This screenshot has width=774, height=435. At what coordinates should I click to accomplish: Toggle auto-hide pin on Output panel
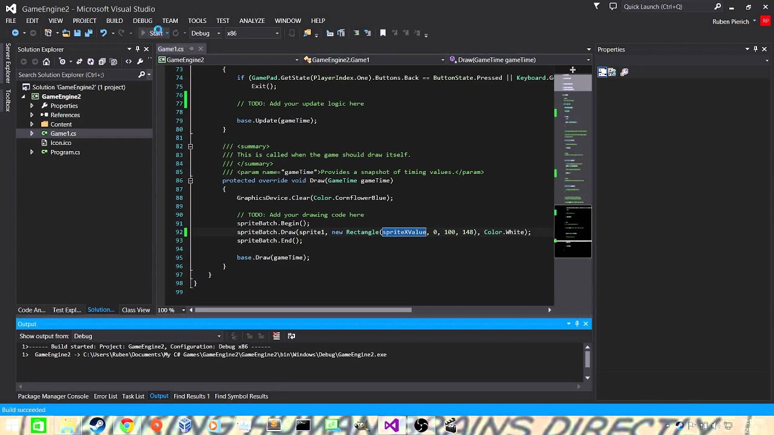click(x=577, y=324)
